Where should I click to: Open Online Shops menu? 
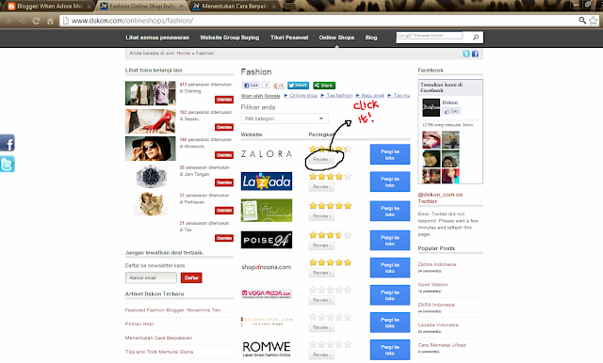[x=336, y=38]
